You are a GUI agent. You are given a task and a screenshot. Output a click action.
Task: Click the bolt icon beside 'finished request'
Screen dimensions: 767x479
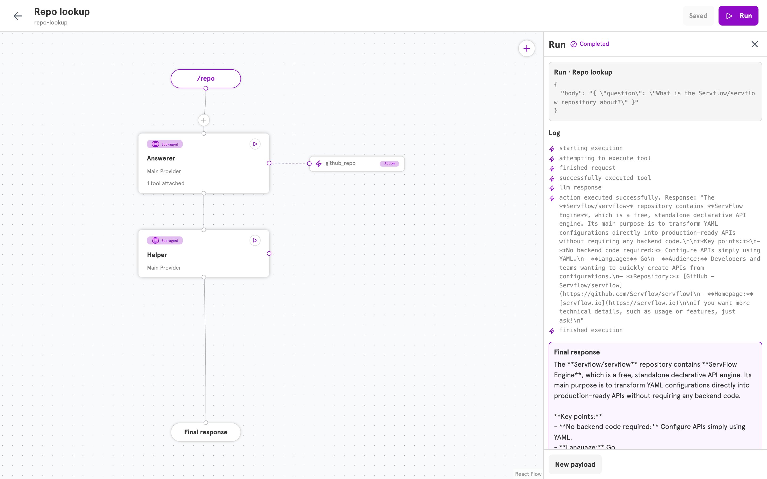pos(552,168)
